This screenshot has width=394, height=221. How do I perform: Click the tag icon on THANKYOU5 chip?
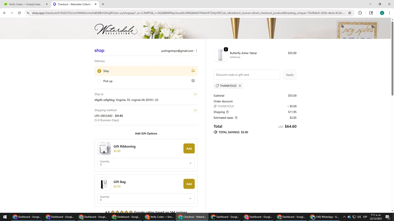[217, 86]
